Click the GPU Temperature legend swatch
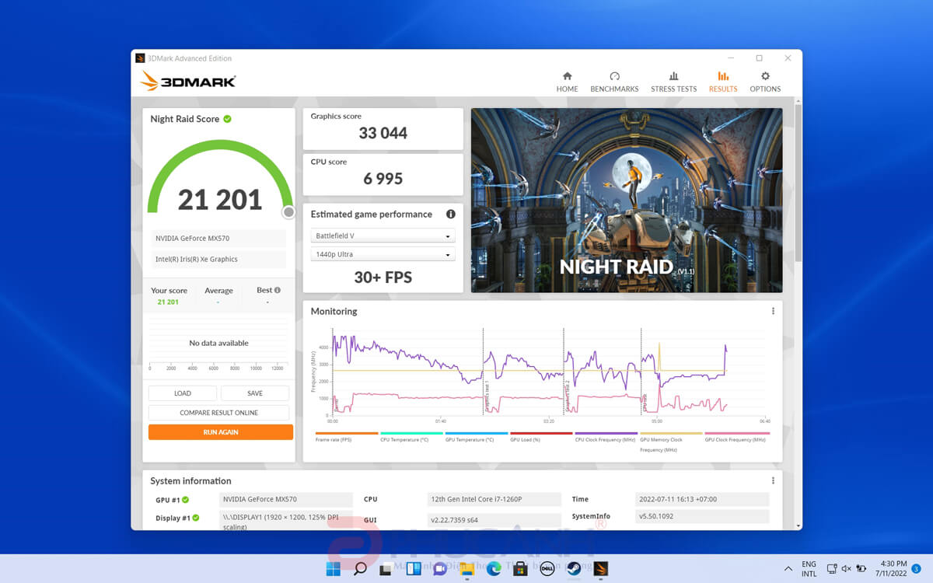The height and width of the screenshot is (583, 933). pos(477,433)
